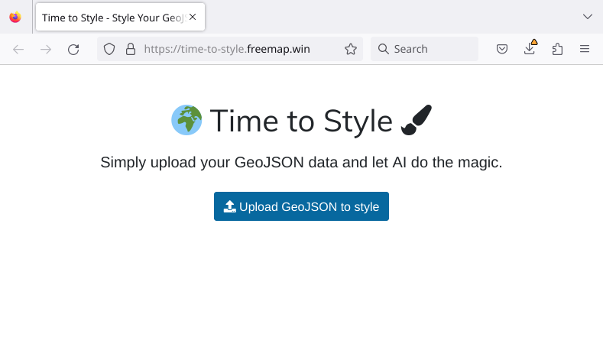Screen dimensions: 603x350
Task: Click the Upload GeoJSON to style button
Action: point(301,206)
